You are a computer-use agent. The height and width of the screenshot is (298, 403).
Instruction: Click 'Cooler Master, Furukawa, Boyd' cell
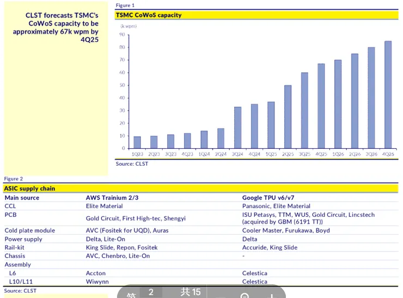point(286,230)
